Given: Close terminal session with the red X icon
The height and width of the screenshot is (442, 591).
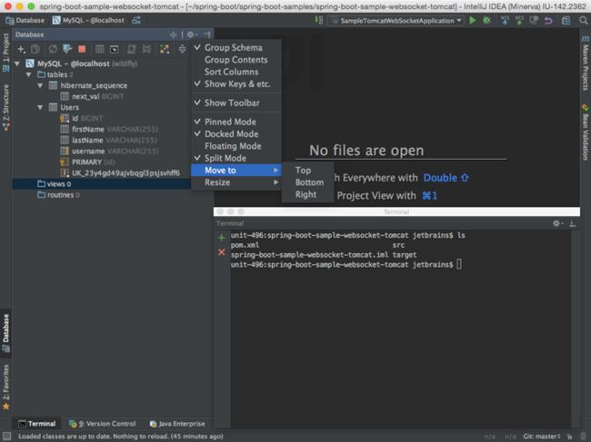Looking at the screenshot, I should (222, 251).
